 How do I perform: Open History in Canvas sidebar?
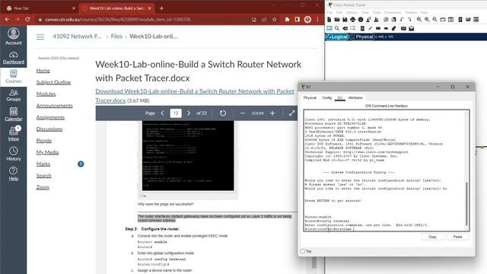(14, 154)
